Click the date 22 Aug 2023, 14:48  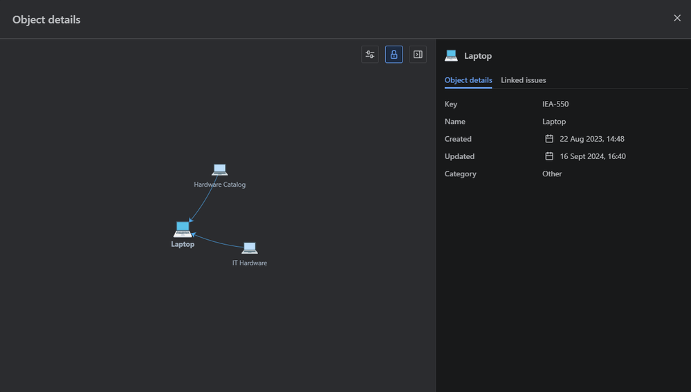tap(592, 139)
